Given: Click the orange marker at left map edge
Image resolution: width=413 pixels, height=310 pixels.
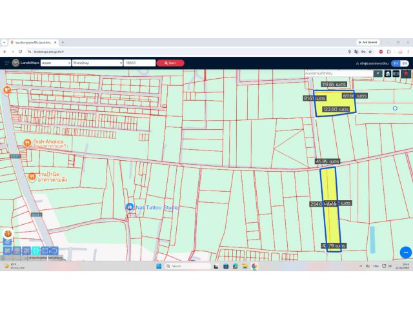Looking at the screenshot, I should coord(7,90).
